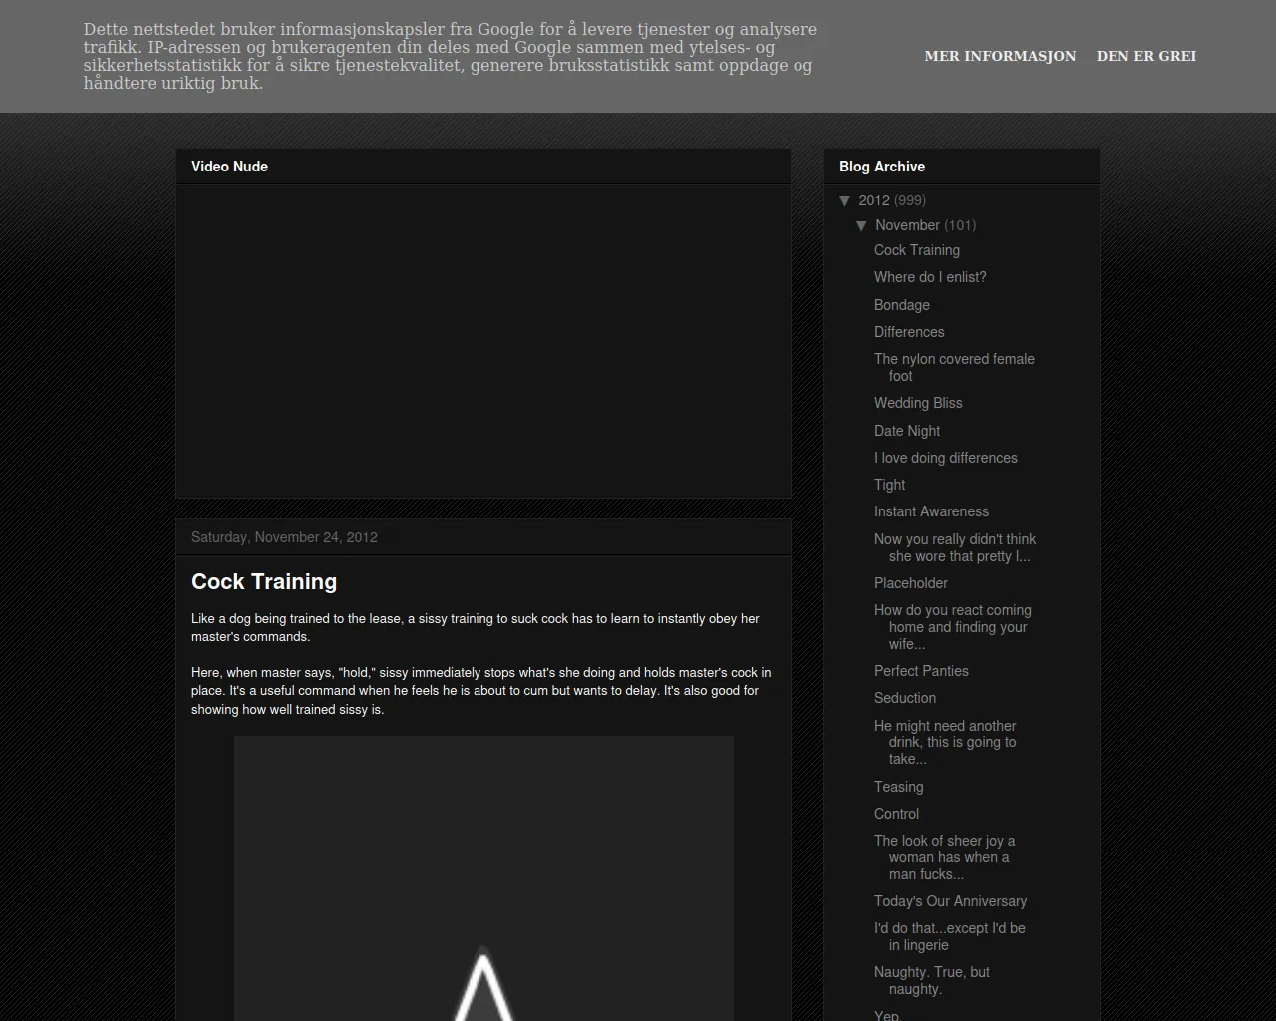Open the 2012 archive year link

tap(874, 200)
